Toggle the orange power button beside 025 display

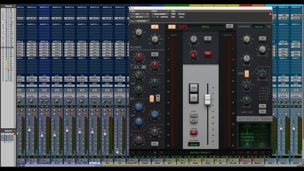click(x=171, y=27)
